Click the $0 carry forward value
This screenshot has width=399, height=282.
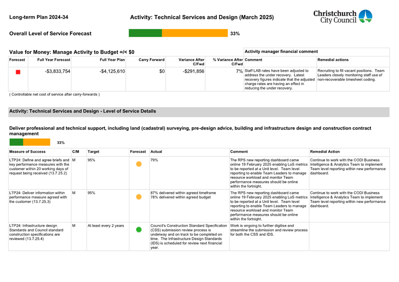pos(162,71)
